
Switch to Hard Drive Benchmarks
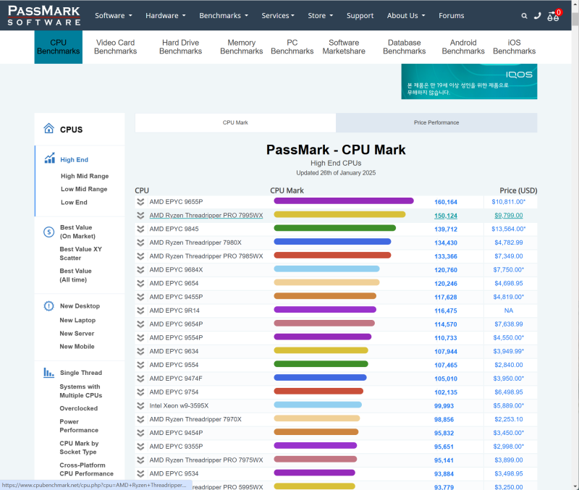coord(180,47)
